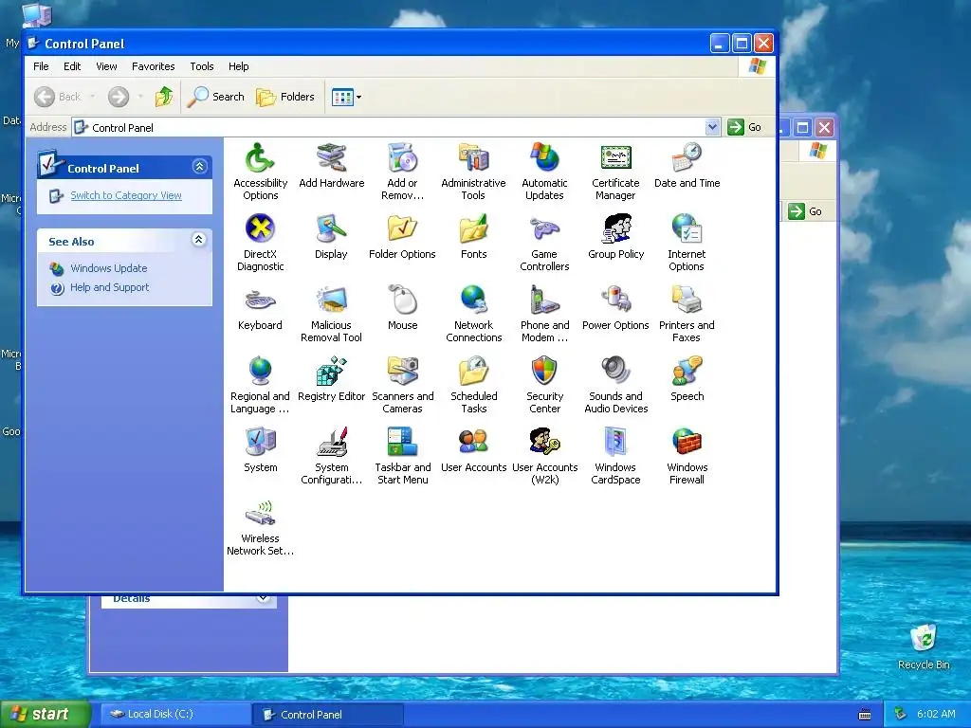Open the Edit menu
This screenshot has height=728, width=971.
click(72, 66)
